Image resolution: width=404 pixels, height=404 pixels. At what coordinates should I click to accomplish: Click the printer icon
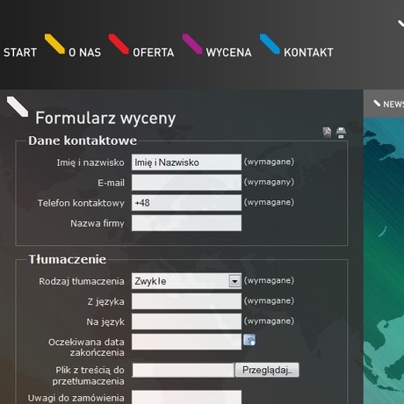pyautogui.click(x=341, y=133)
